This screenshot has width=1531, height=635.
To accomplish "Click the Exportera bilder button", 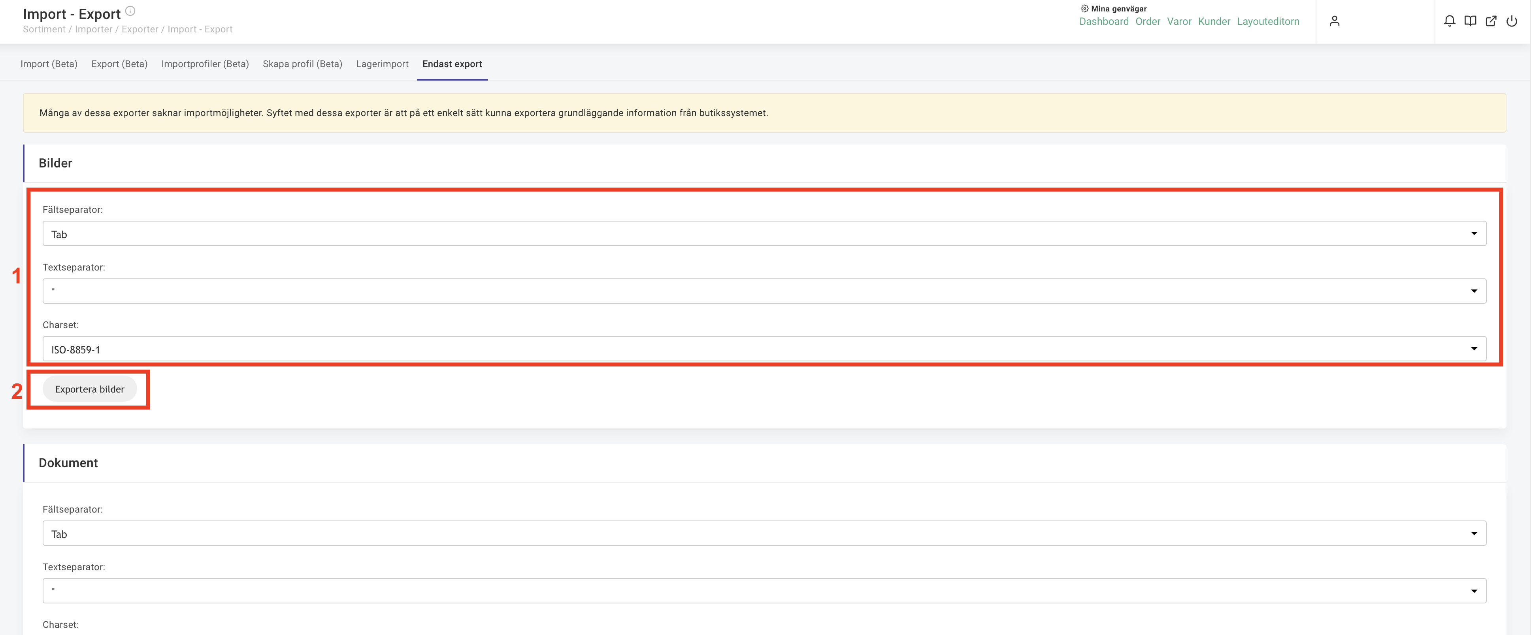I will (90, 389).
